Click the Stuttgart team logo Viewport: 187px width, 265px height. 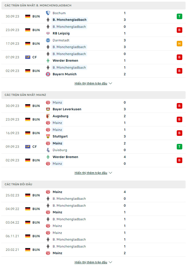tap(48, 136)
